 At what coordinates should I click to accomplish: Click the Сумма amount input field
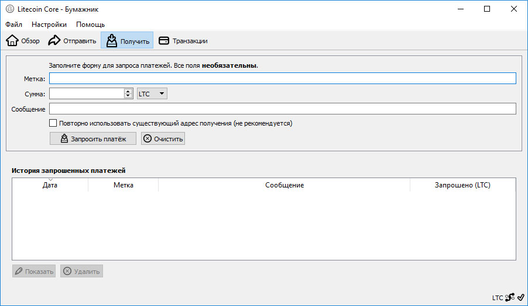[x=87, y=93]
